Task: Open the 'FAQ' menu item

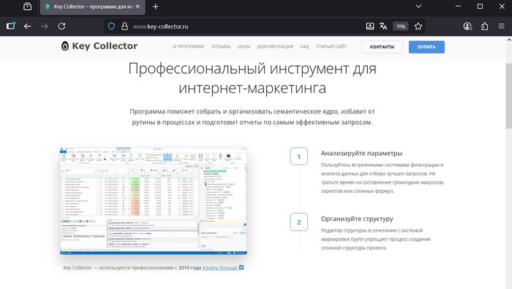Action: pyautogui.click(x=305, y=47)
